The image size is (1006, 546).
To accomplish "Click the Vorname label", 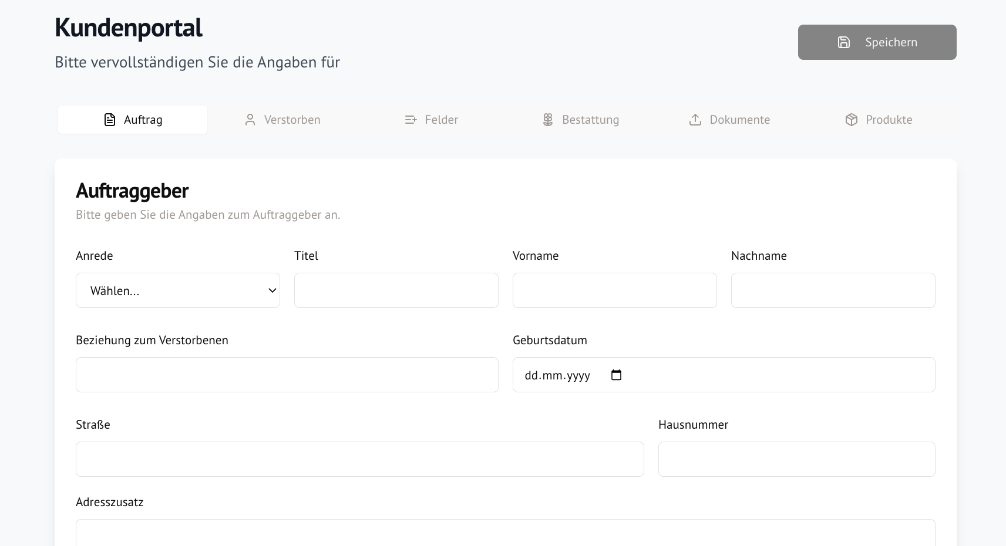I will pos(536,256).
